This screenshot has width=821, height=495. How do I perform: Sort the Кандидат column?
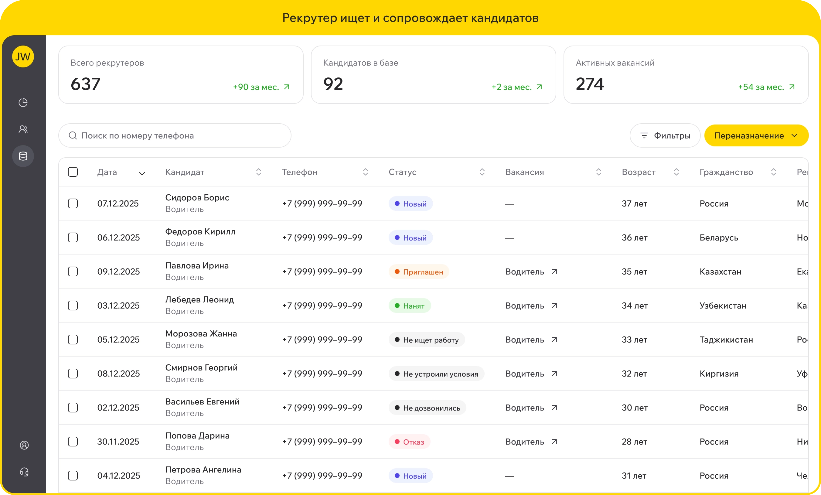pos(259,172)
